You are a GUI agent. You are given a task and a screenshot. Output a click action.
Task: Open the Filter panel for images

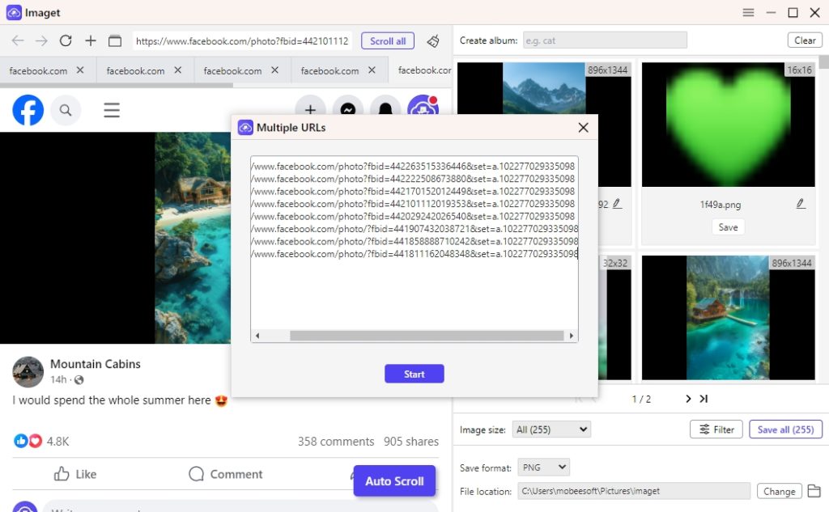(x=716, y=429)
